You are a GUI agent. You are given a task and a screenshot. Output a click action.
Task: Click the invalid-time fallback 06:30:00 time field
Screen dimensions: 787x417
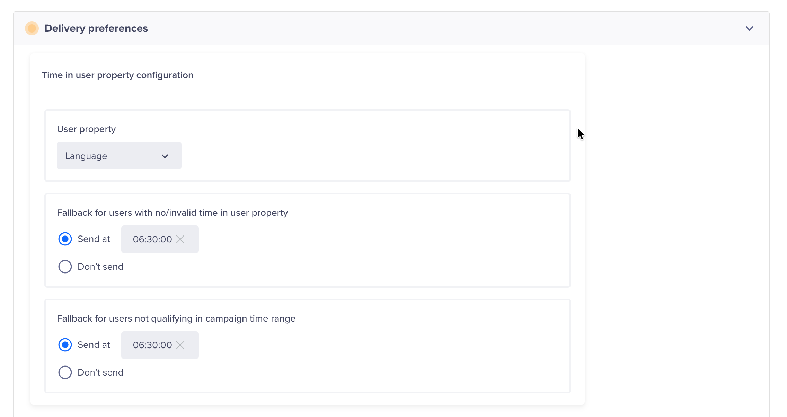click(x=152, y=239)
